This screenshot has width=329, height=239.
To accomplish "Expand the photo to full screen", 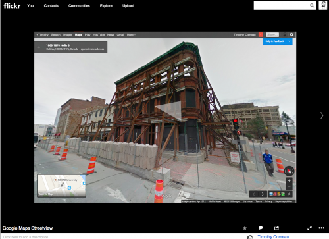I will 309,228.
